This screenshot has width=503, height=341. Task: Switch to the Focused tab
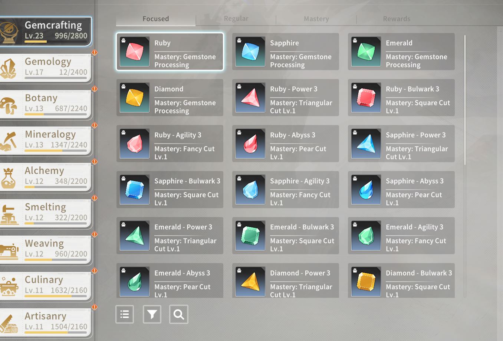tap(156, 19)
